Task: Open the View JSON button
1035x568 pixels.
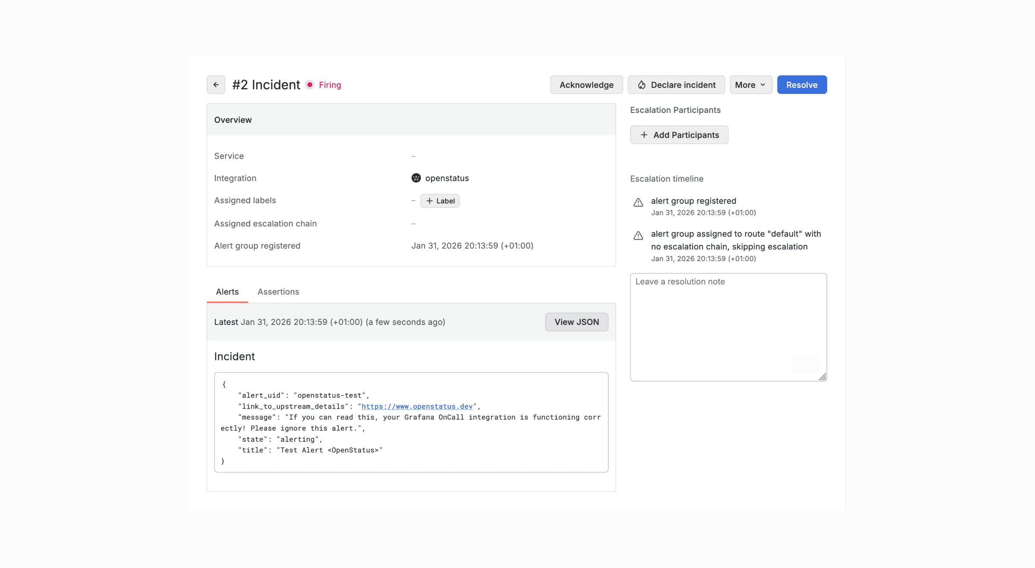Action: [x=577, y=322]
